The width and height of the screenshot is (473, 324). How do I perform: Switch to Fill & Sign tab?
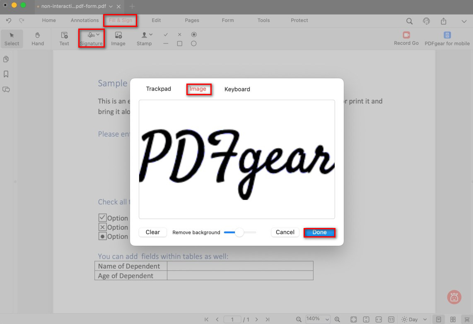coord(121,20)
